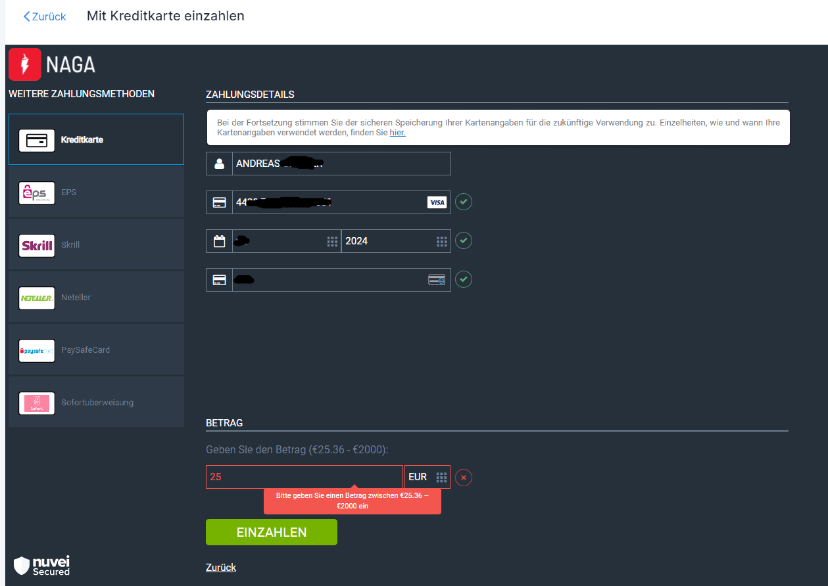828x586 pixels.
Task: Open the expiry year 2024 dropdown
Action: pos(395,241)
